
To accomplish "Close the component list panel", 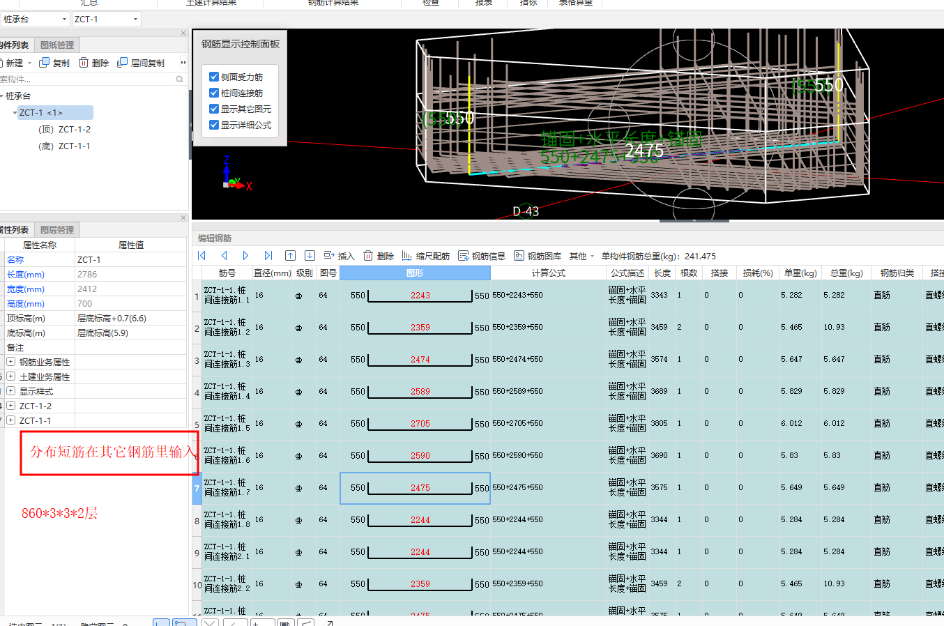I will (183, 33).
